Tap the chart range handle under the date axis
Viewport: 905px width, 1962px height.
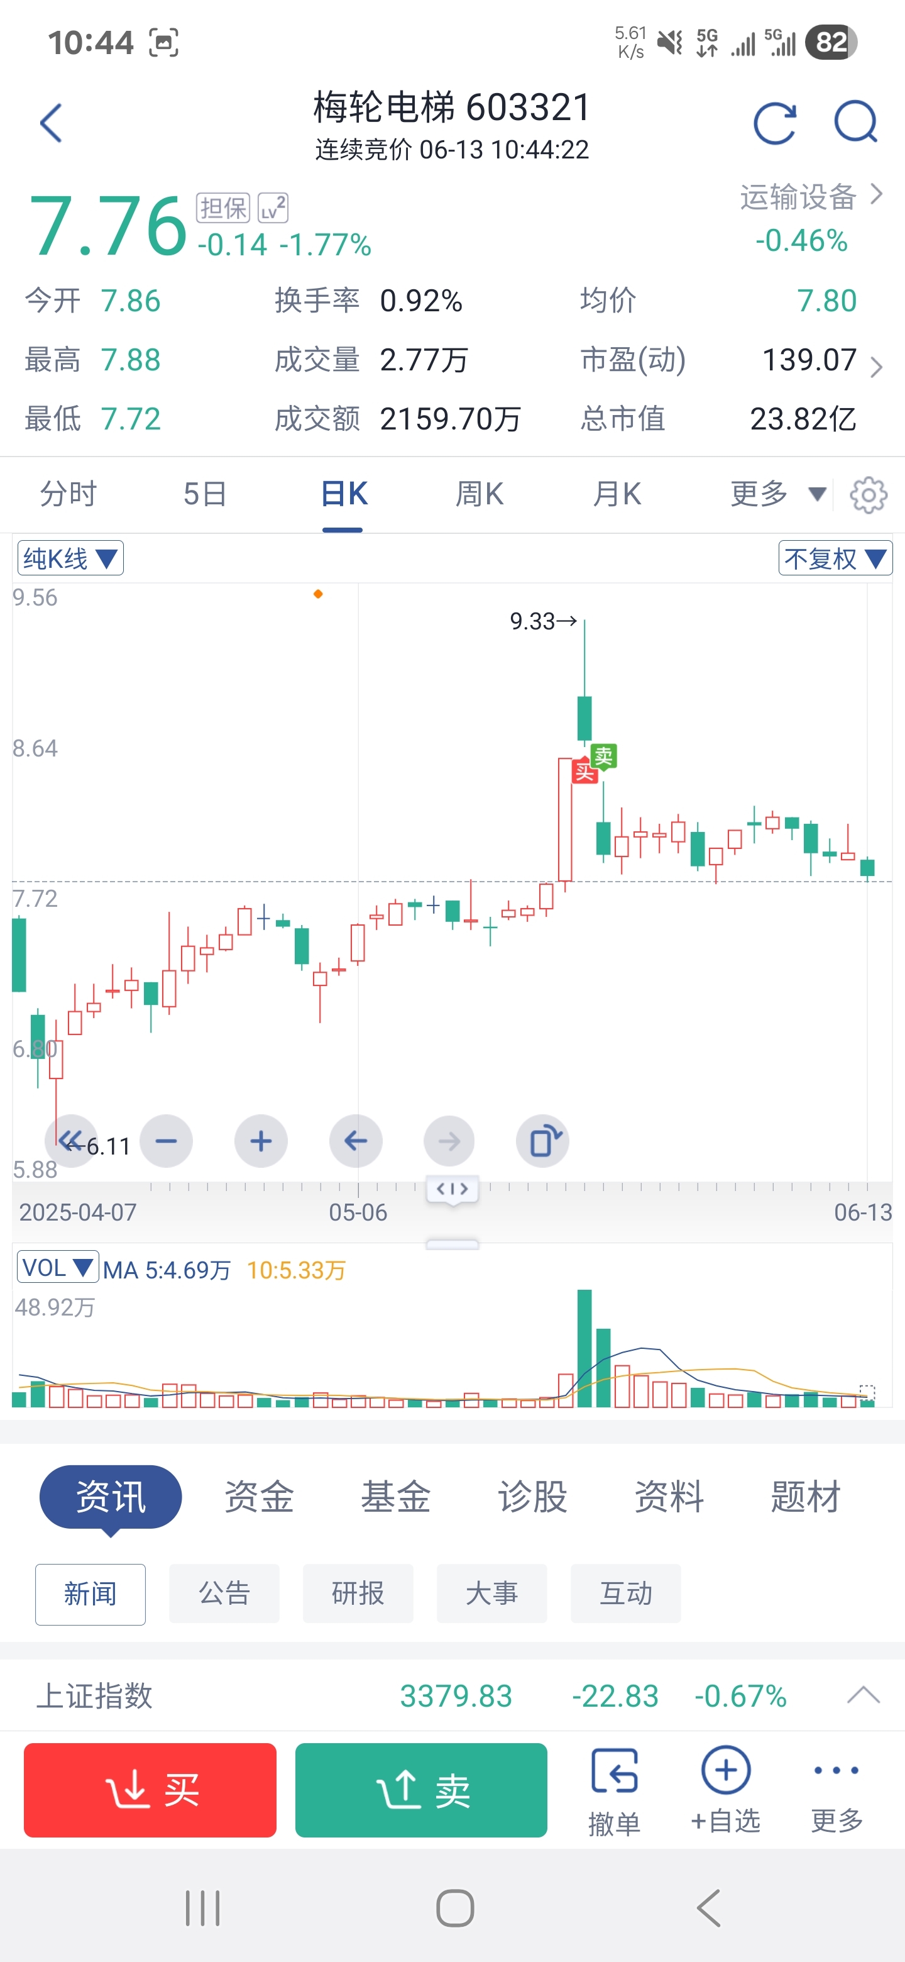point(452,1189)
